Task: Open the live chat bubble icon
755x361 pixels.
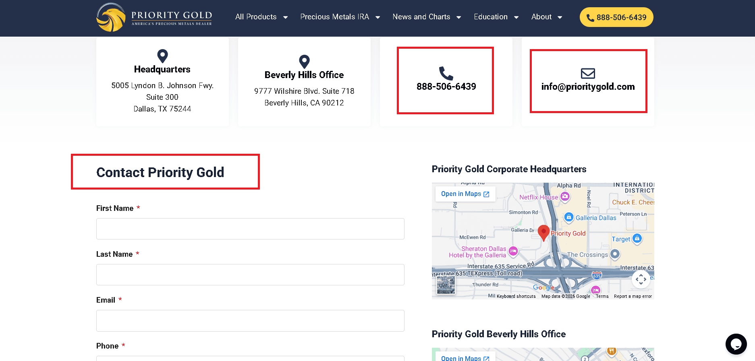Action: tap(736, 344)
